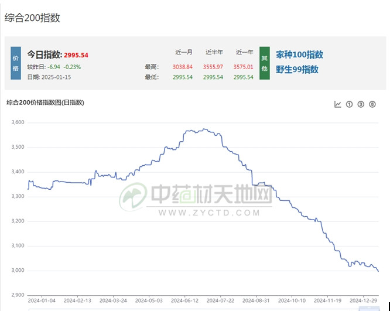Click today's index value 2995.54

[76, 55]
